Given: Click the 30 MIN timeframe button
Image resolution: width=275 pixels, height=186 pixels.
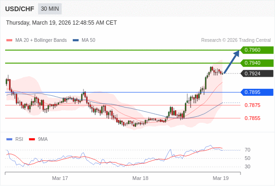Looking at the screenshot, I should coord(50,8).
